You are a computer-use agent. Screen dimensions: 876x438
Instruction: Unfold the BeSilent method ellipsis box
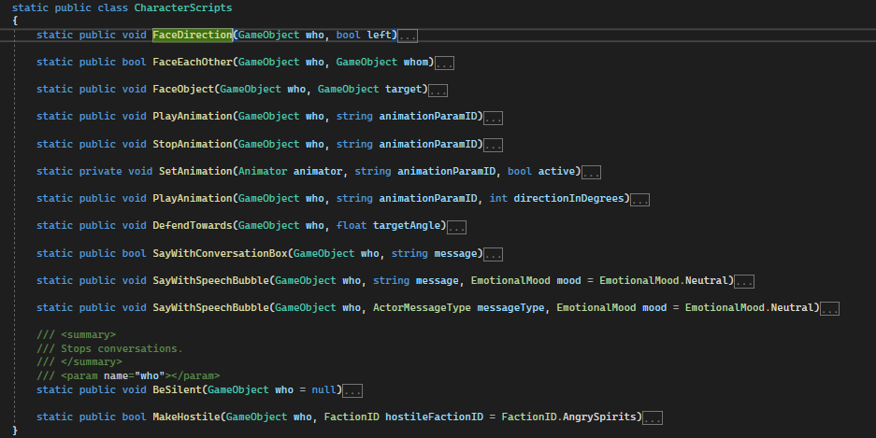pos(352,390)
